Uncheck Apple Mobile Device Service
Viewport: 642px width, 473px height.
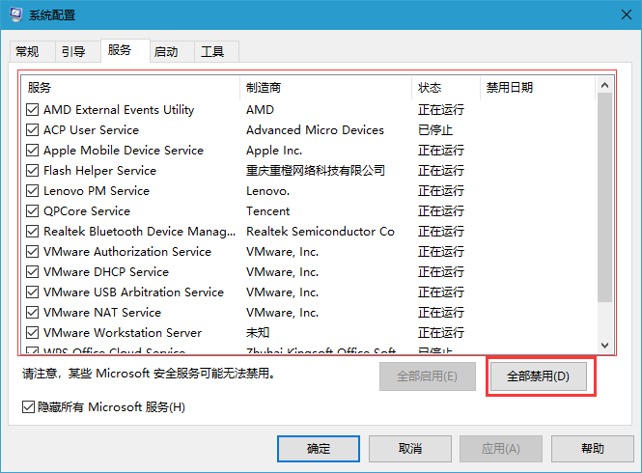pos(32,151)
